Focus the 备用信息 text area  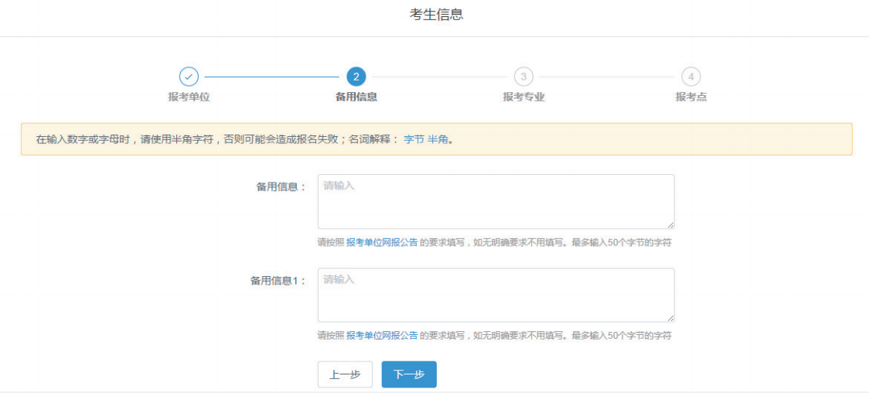click(x=496, y=202)
